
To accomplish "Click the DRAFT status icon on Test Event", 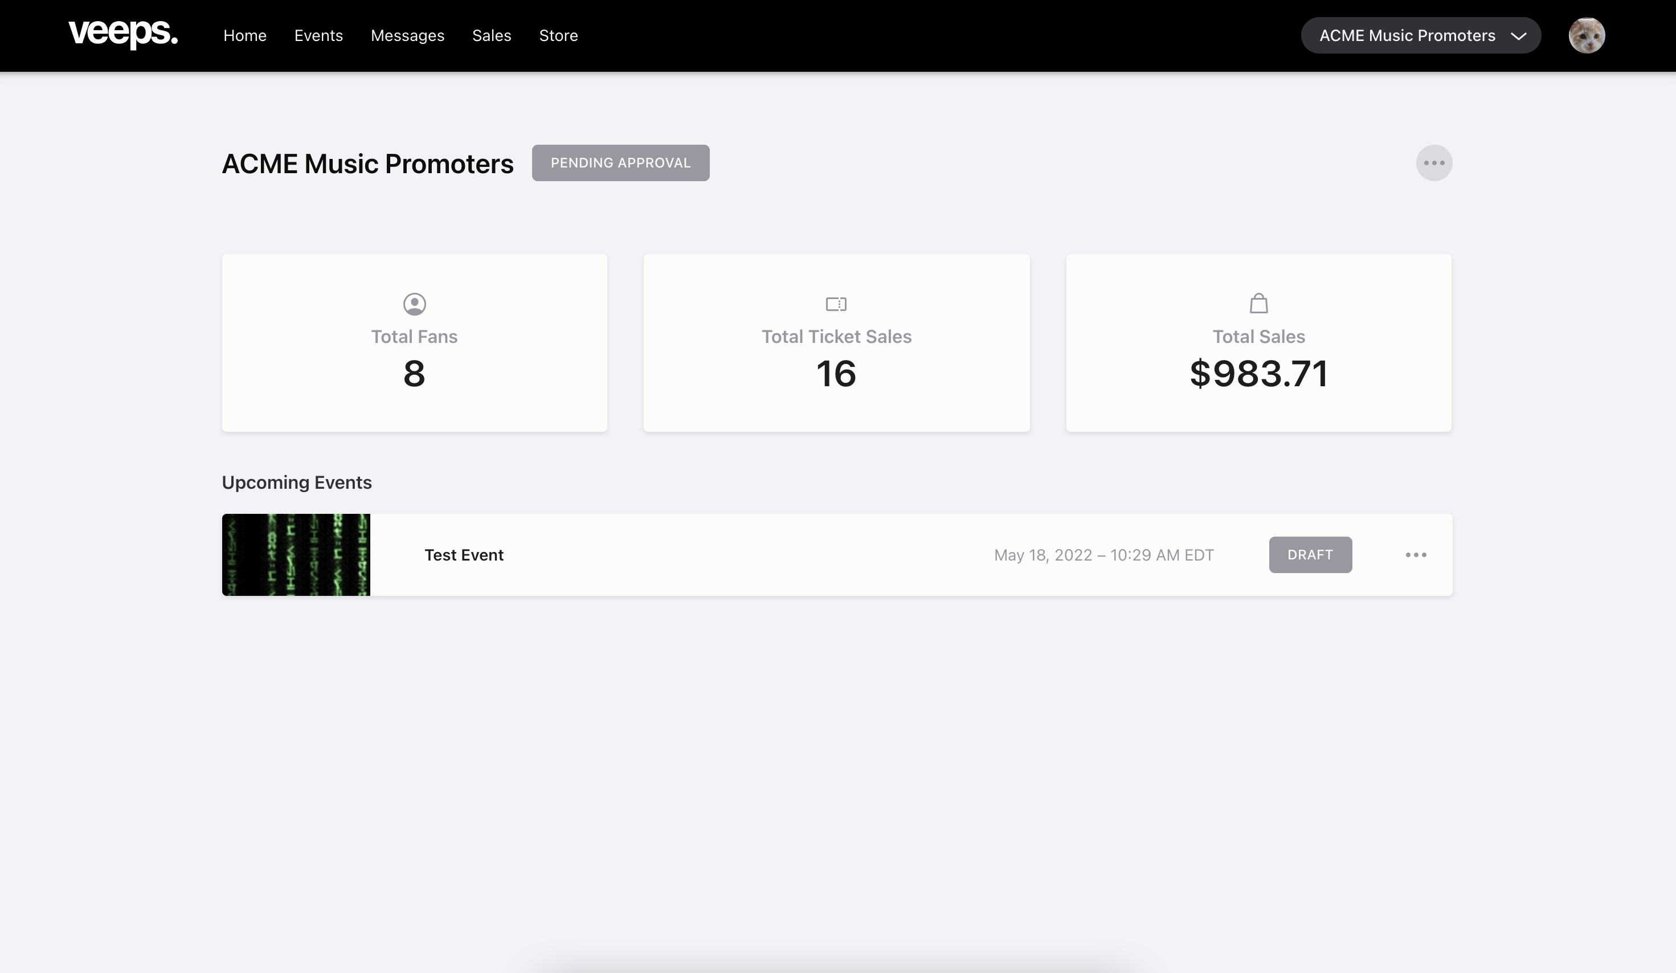I will 1310,555.
